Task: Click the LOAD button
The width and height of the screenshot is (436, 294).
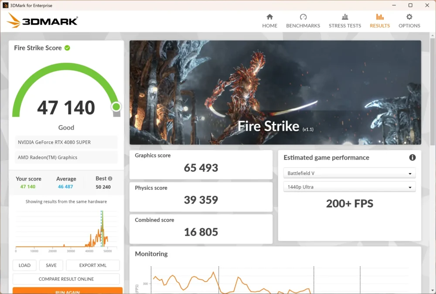Action: (x=24, y=265)
